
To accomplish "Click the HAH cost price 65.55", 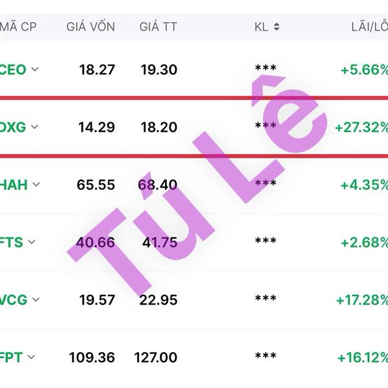I will click(x=96, y=185).
